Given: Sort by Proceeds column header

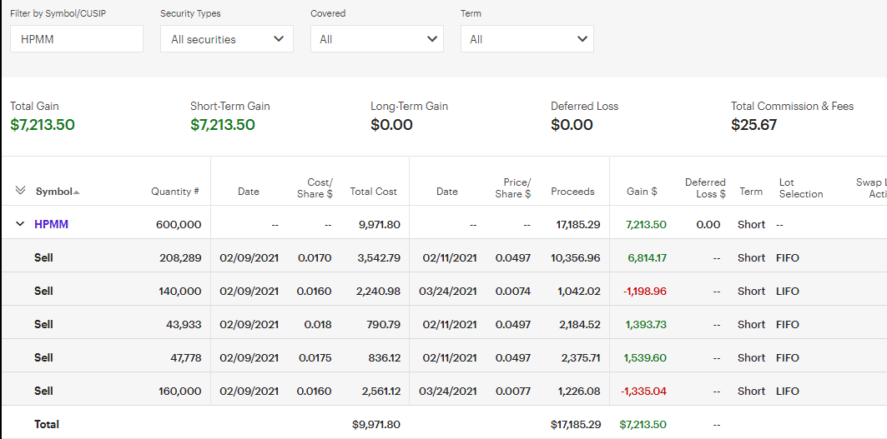Looking at the screenshot, I should point(572,192).
